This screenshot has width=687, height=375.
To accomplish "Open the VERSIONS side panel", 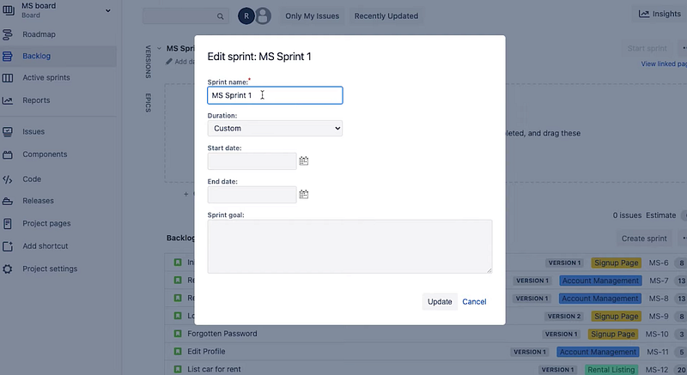I will (x=148, y=62).
